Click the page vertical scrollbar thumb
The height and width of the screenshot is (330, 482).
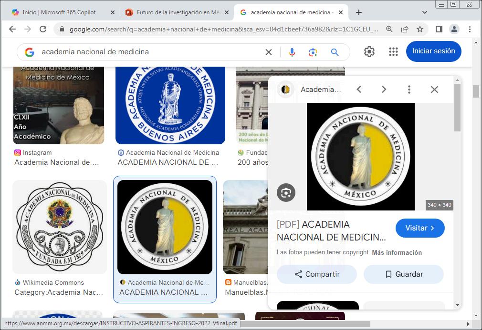tap(476, 91)
